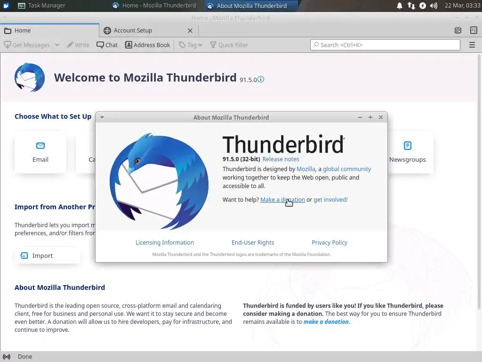Click the Import button
This screenshot has height=362, width=482.
[48, 255]
